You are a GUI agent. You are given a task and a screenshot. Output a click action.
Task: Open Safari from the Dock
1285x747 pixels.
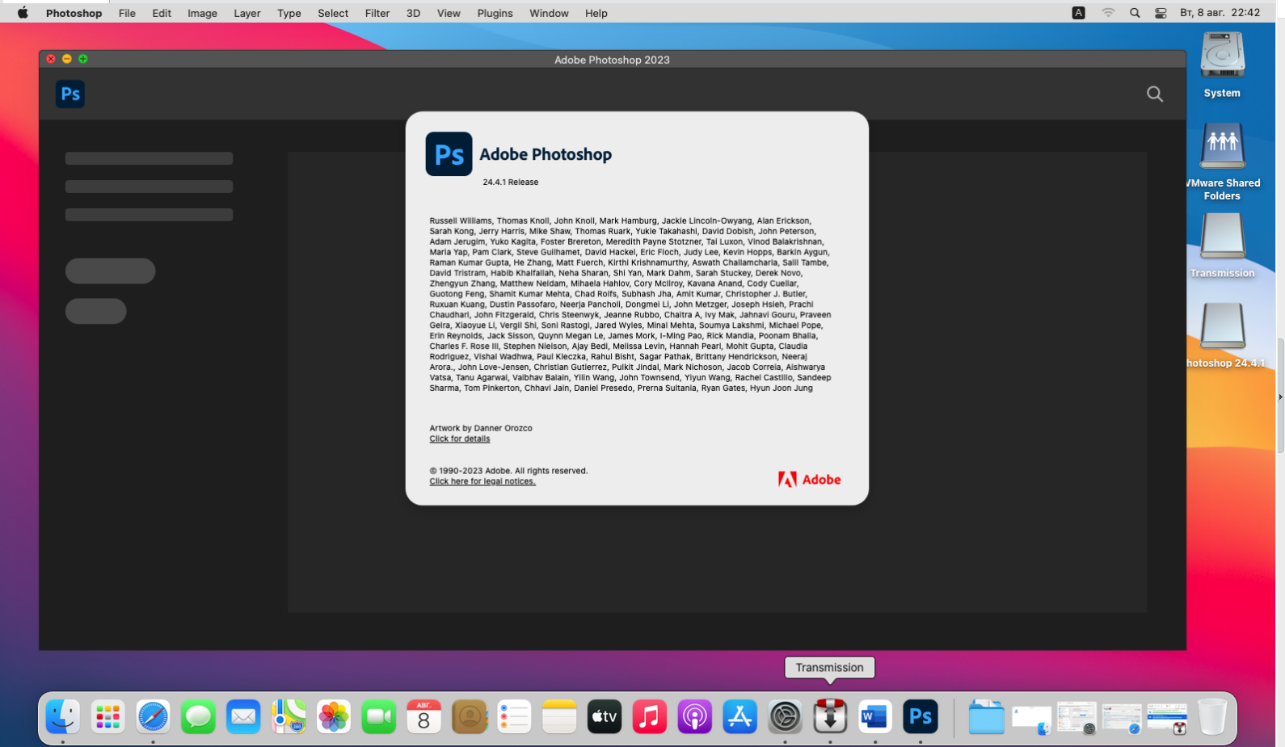pos(153,716)
